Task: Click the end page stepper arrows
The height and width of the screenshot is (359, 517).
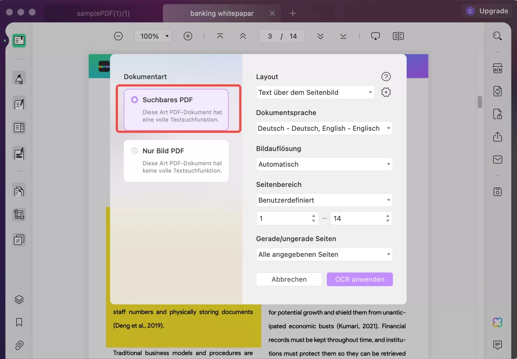Action: [x=388, y=218]
